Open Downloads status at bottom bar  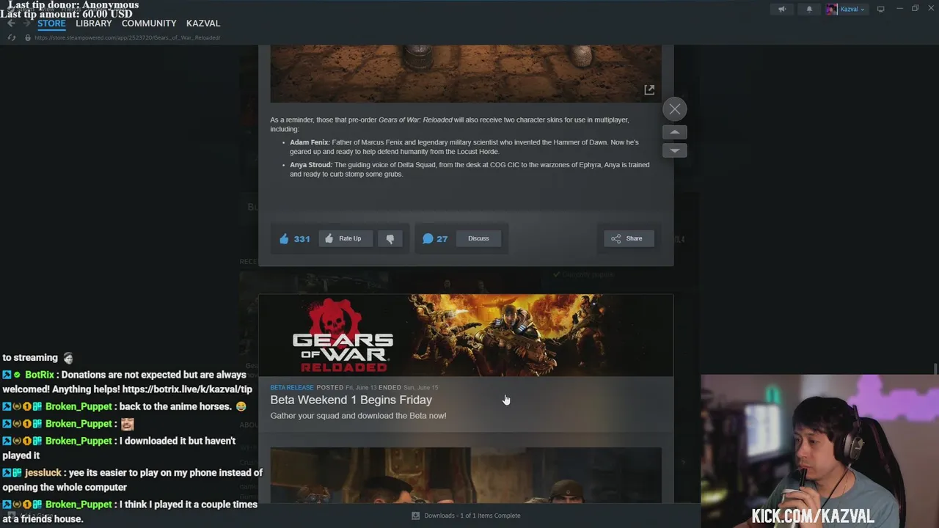pyautogui.click(x=466, y=516)
